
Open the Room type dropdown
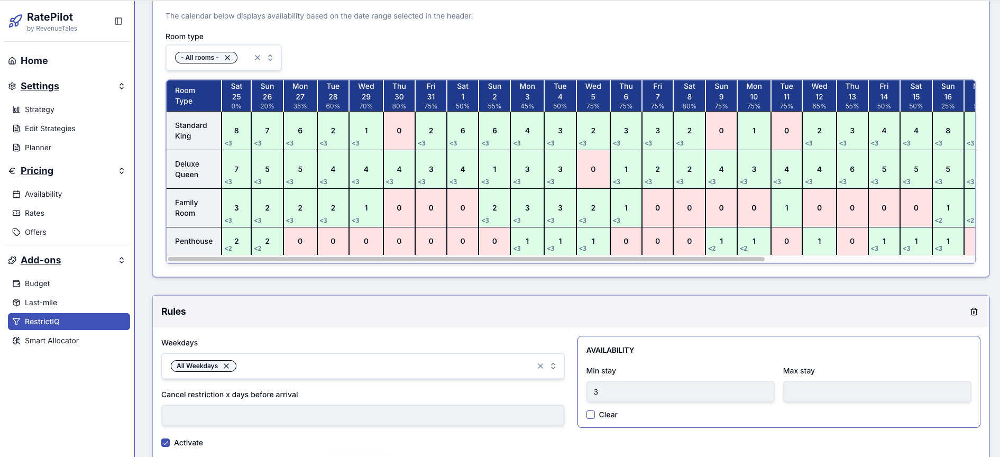270,58
